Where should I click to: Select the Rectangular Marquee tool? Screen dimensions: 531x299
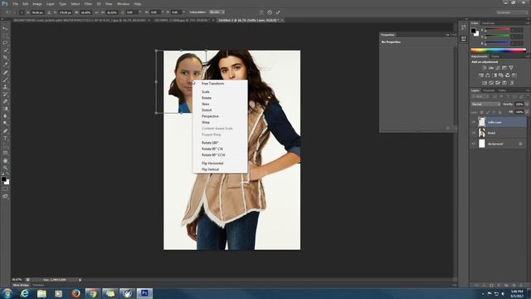(x=5, y=36)
